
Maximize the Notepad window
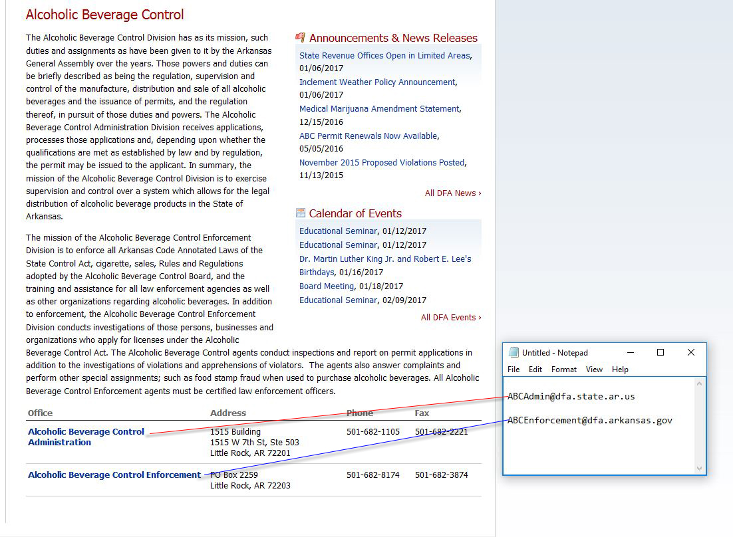pyautogui.click(x=660, y=352)
